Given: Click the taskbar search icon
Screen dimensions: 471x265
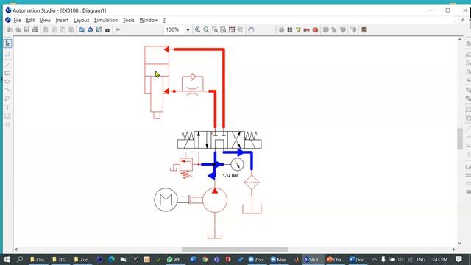Looking at the screenshot, I should click(20, 259).
